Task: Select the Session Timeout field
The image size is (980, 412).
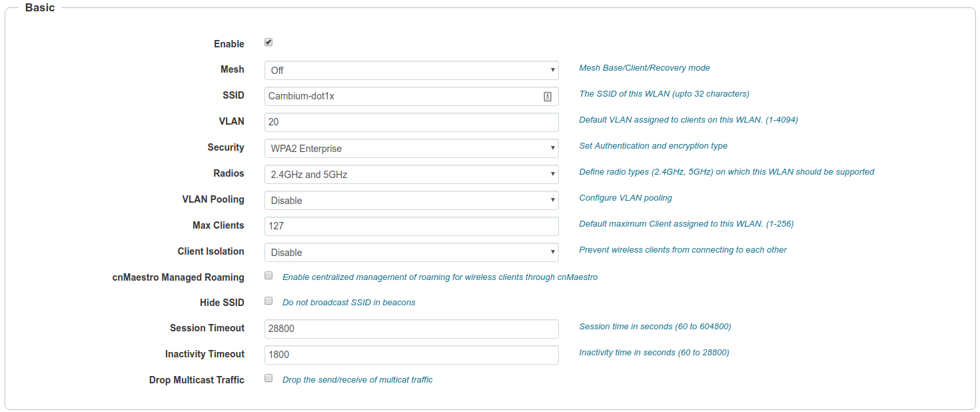Action: (411, 329)
